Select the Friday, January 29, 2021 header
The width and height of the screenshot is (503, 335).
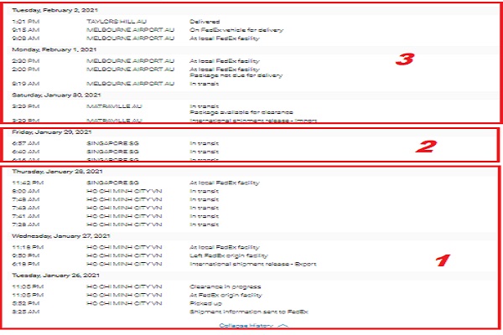click(x=44, y=133)
